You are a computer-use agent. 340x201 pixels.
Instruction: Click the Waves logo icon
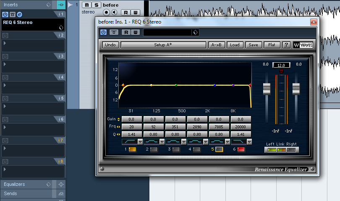coord(303,45)
